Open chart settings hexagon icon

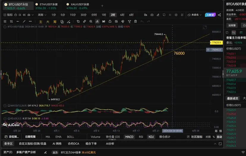coord(176,15)
